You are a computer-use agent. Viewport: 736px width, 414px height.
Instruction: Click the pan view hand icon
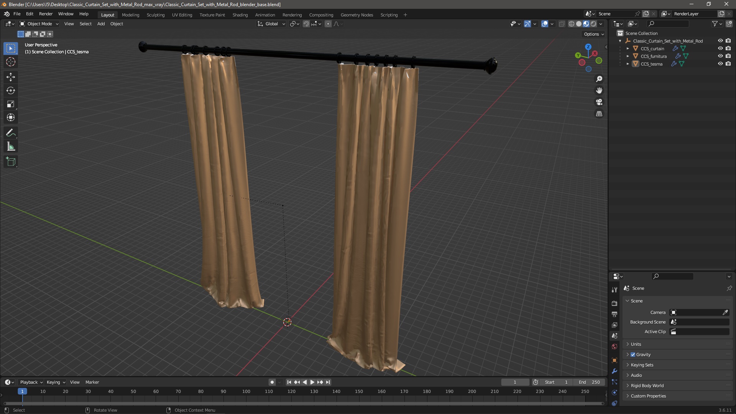[599, 90]
